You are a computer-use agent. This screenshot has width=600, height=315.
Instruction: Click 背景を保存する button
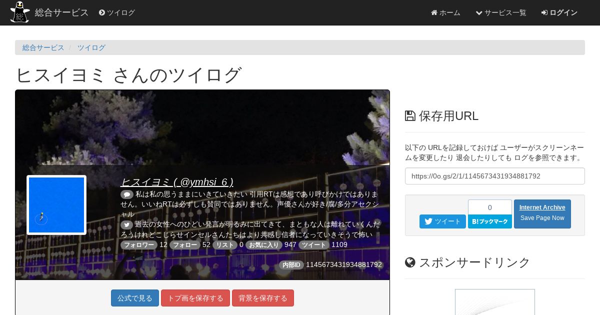[263, 298]
